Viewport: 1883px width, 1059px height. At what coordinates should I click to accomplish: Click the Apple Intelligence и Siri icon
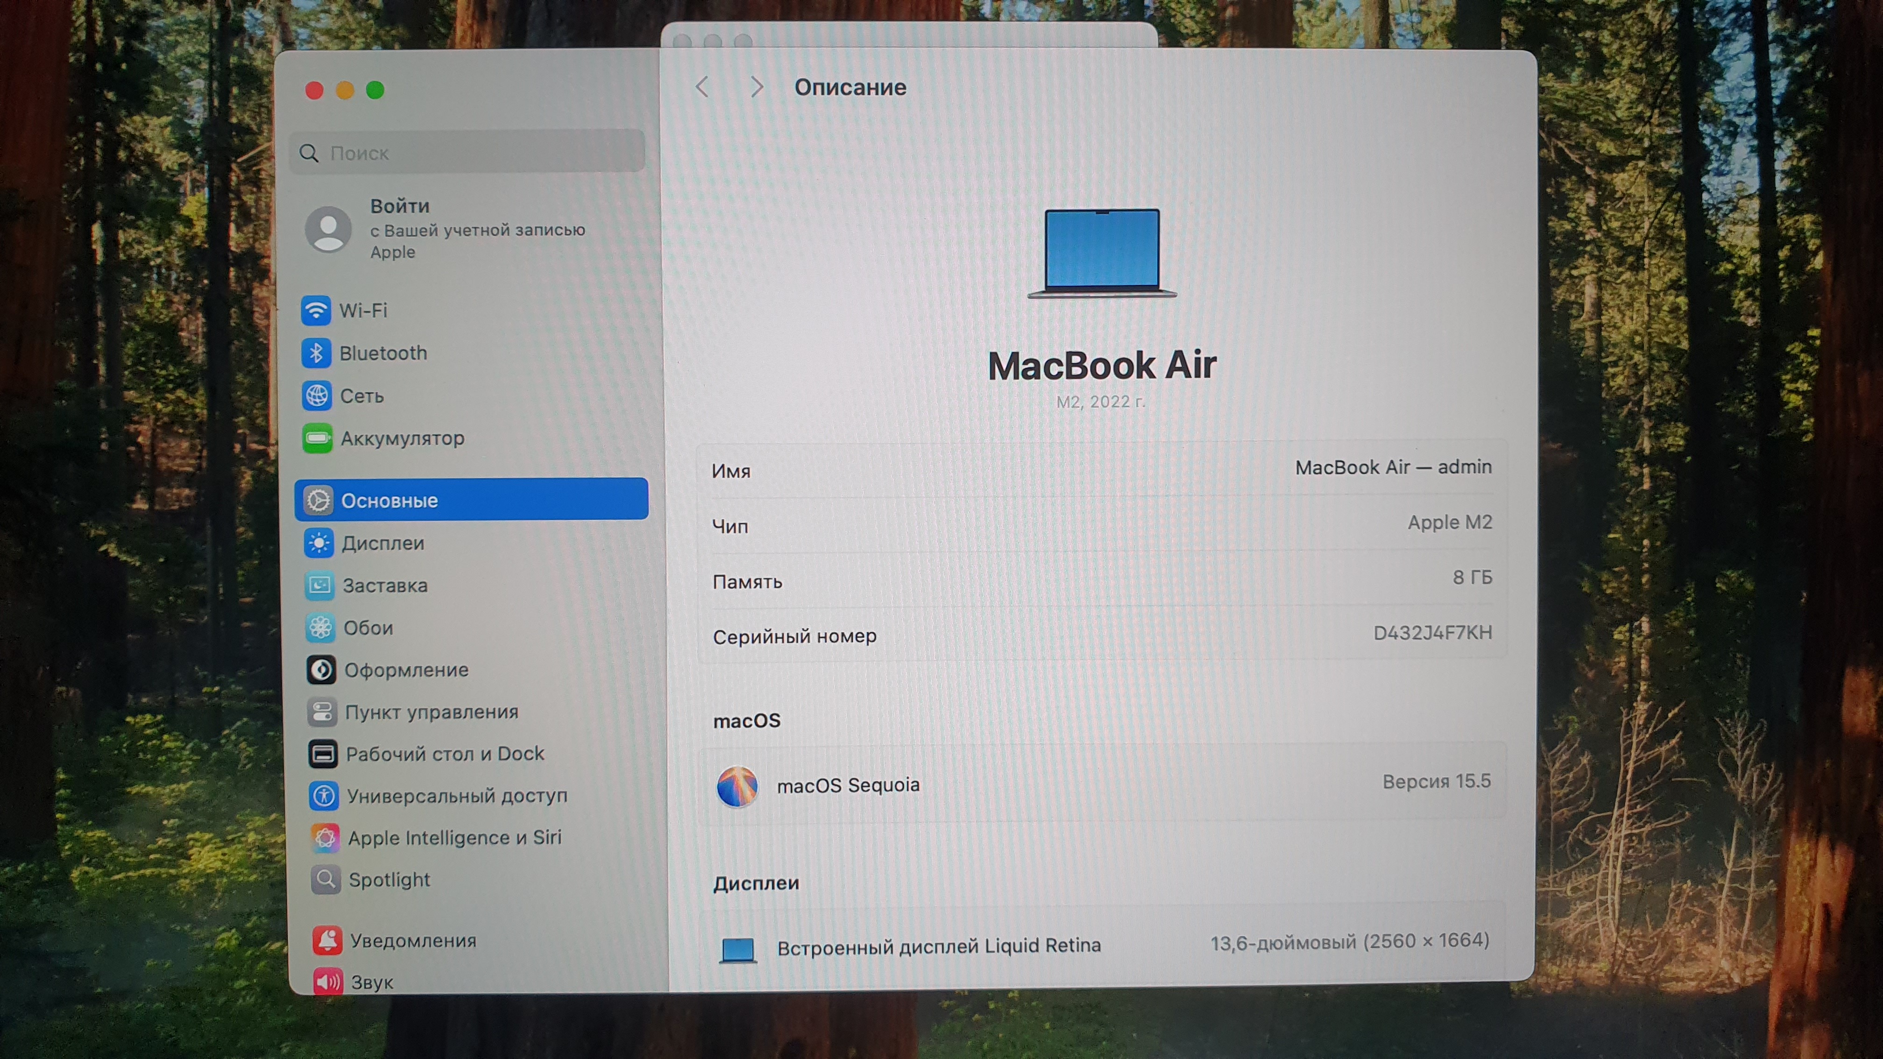click(325, 838)
